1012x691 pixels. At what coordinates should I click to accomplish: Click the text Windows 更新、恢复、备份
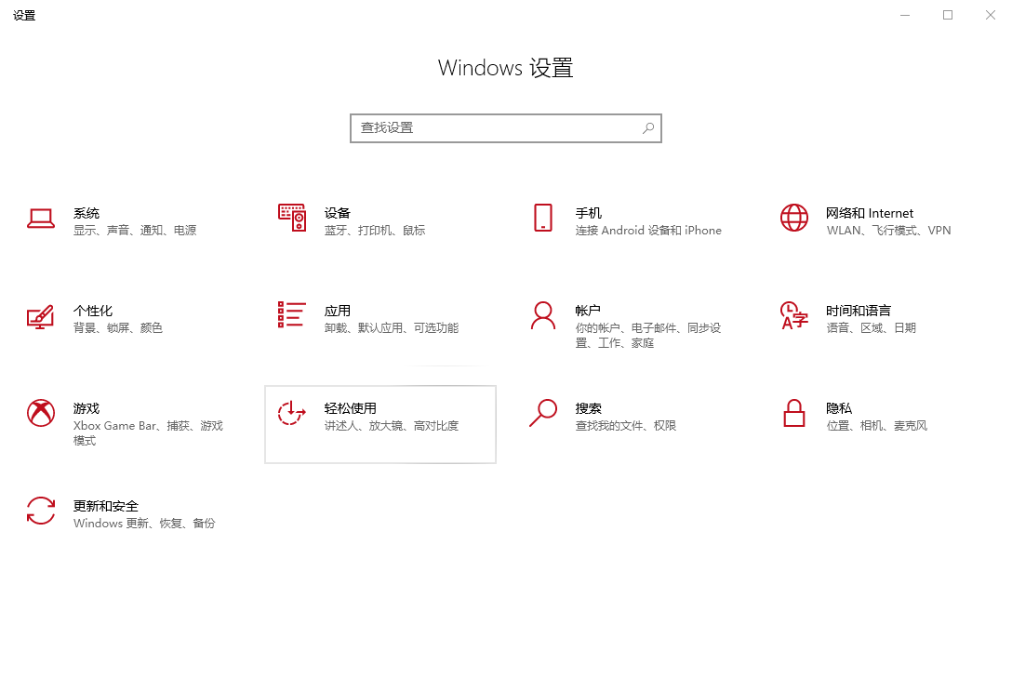[144, 524]
